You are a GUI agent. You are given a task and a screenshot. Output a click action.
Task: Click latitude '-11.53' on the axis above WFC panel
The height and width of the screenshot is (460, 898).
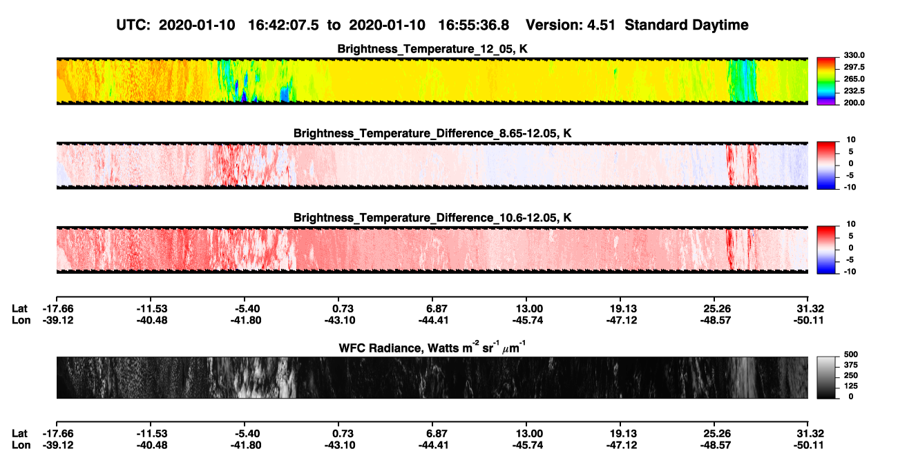click(153, 308)
